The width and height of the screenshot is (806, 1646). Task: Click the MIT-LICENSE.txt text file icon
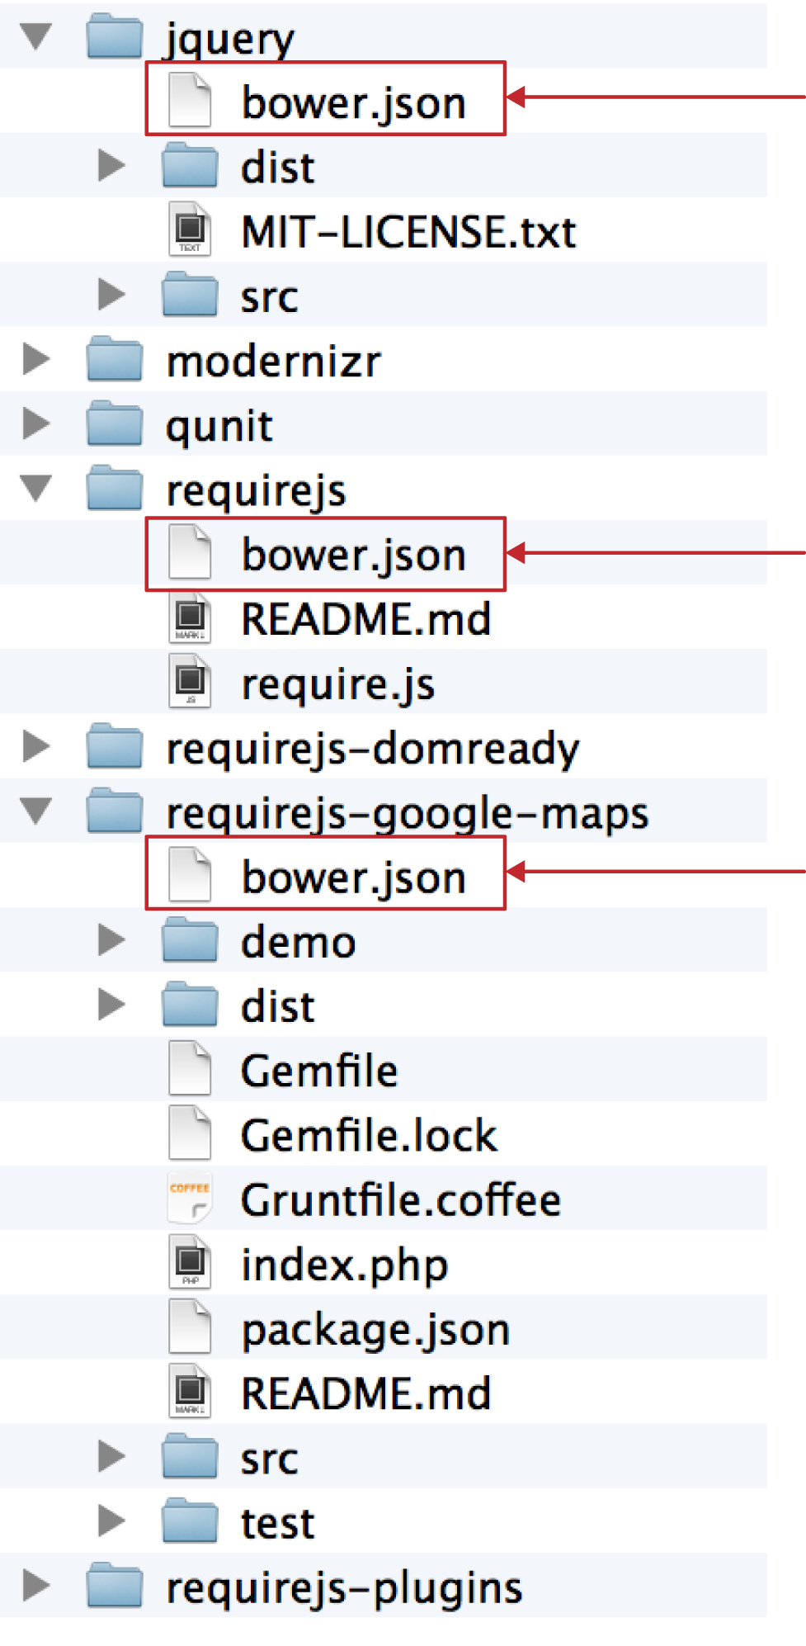coord(190,229)
